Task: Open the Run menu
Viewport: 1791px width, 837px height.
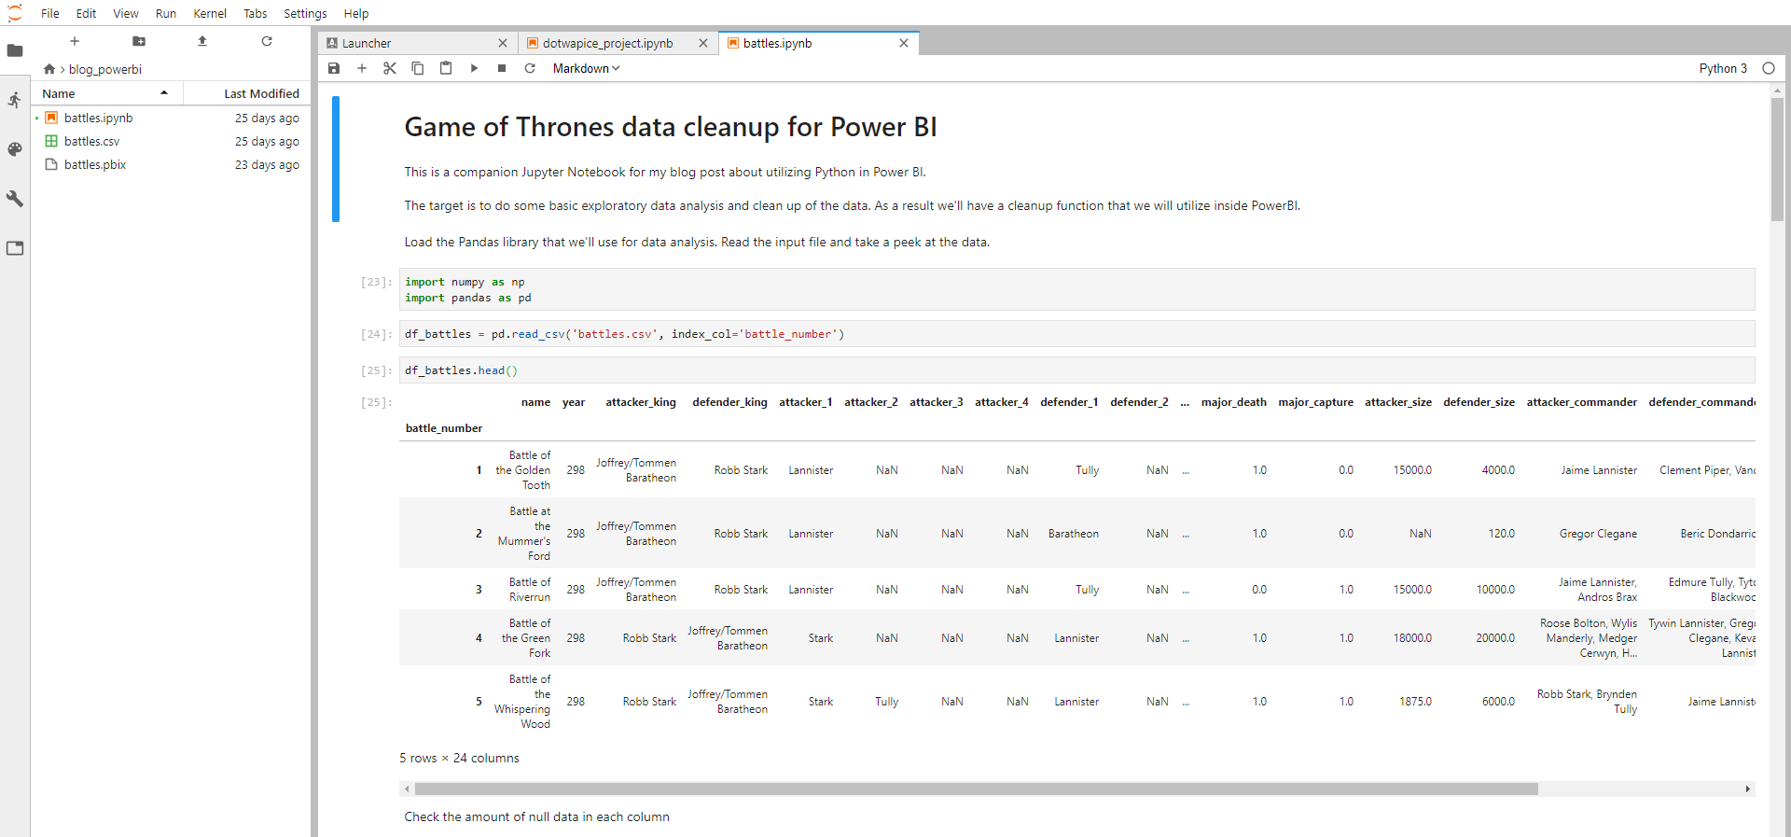Action: [166, 13]
